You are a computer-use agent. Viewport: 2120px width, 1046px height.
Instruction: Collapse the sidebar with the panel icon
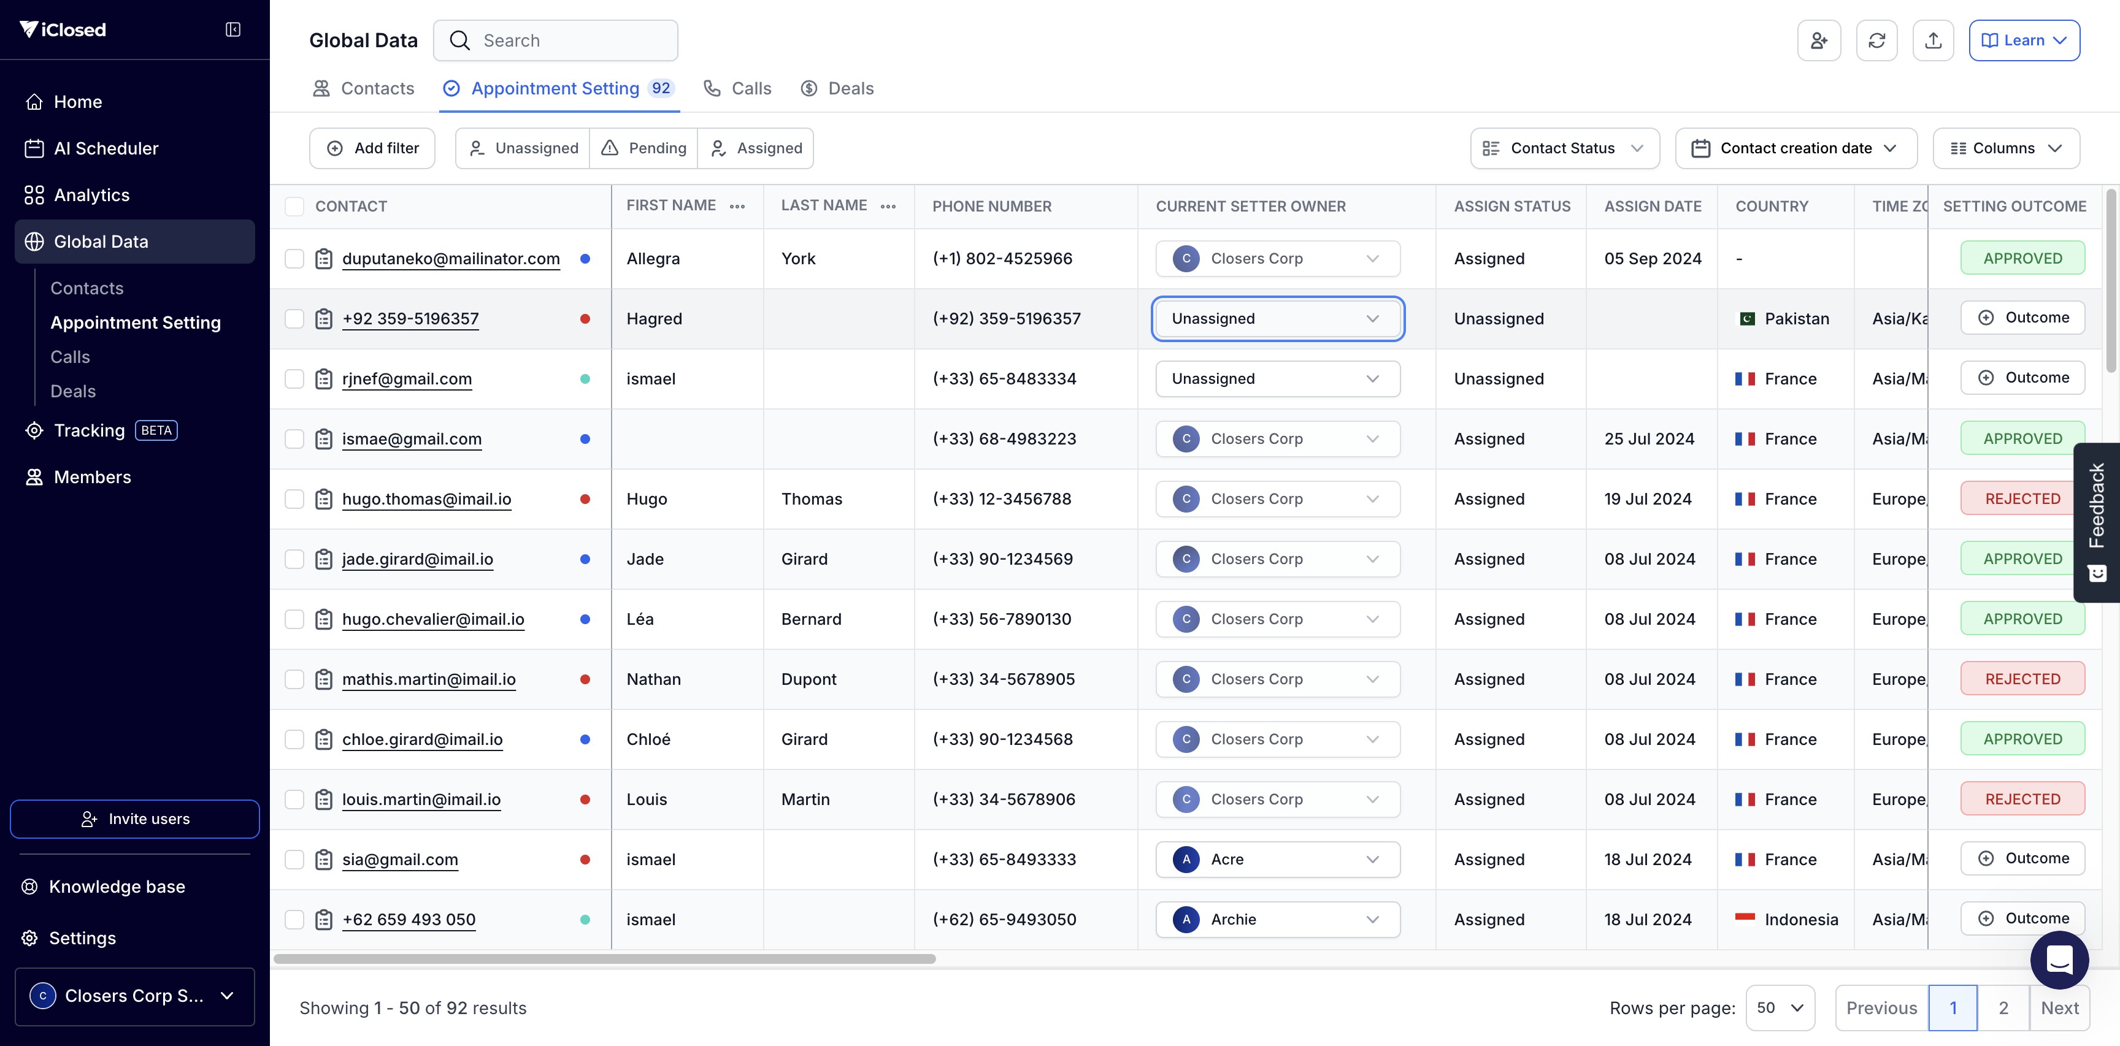[233, 29]
